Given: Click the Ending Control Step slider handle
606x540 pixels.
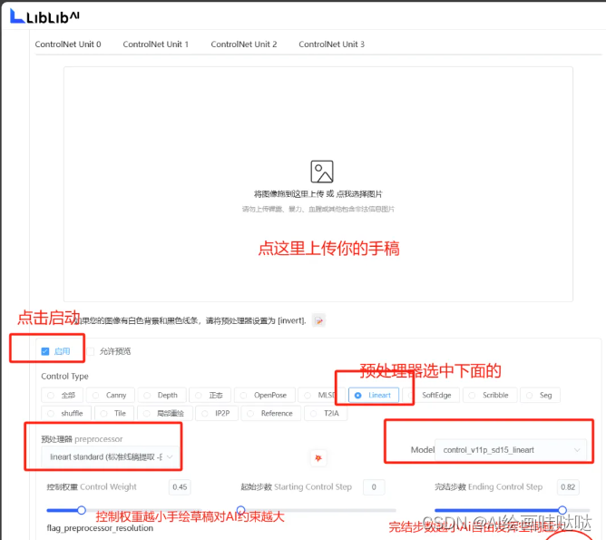Looking at the screenshot, I should click(562, 510).
